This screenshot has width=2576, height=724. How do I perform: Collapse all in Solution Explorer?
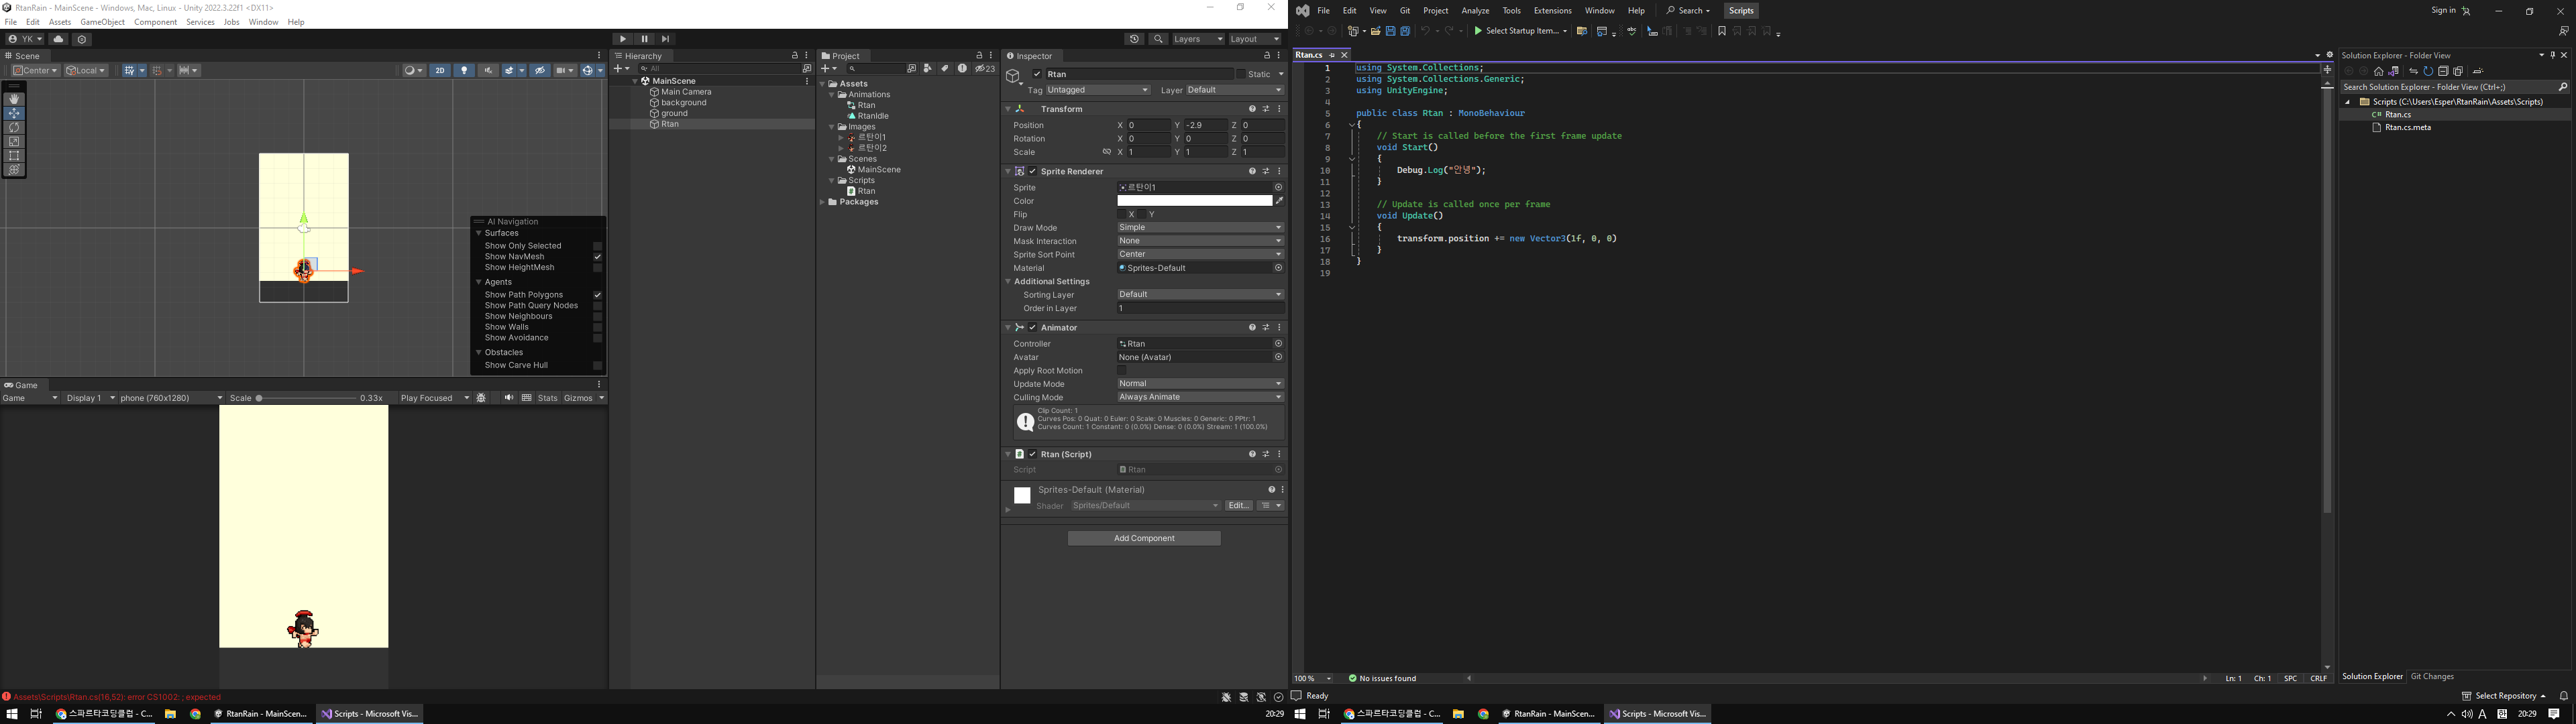pyautogui.click(x=2443, y=71)
